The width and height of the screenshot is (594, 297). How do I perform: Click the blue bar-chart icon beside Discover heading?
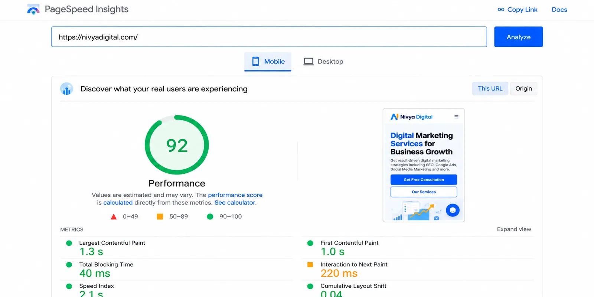pyautogui.click(x=67, y=89)
